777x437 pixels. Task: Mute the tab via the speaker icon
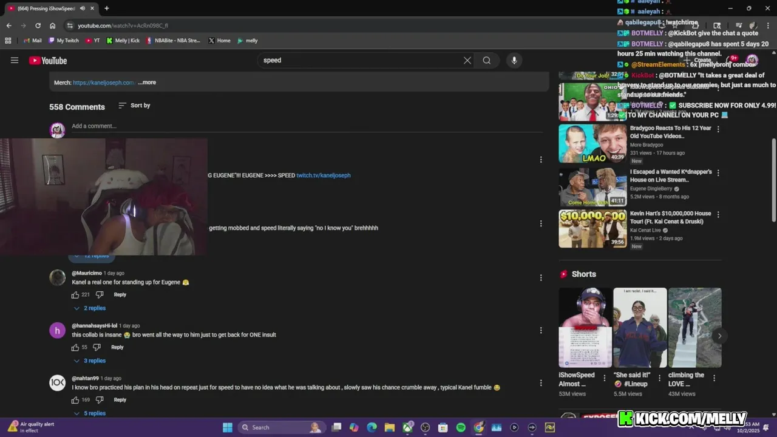pyautogui.click(x=82, y=8)
